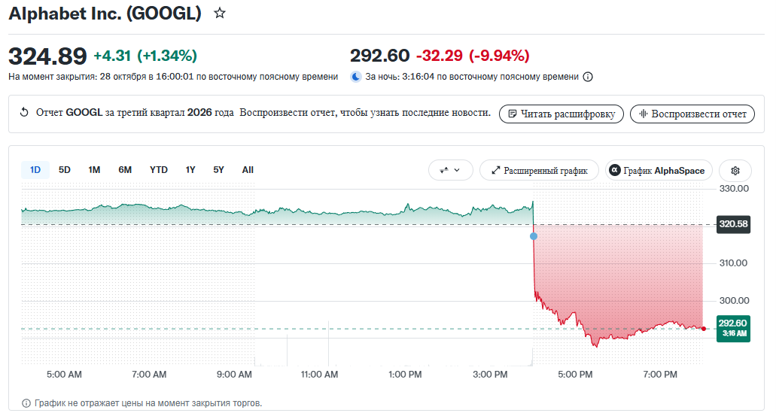Click the moon overnight session icon
Screen dimensions: 776x413
356,77
